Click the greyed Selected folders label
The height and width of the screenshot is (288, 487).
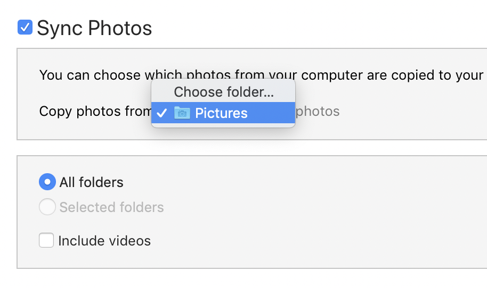click(111, 207)
